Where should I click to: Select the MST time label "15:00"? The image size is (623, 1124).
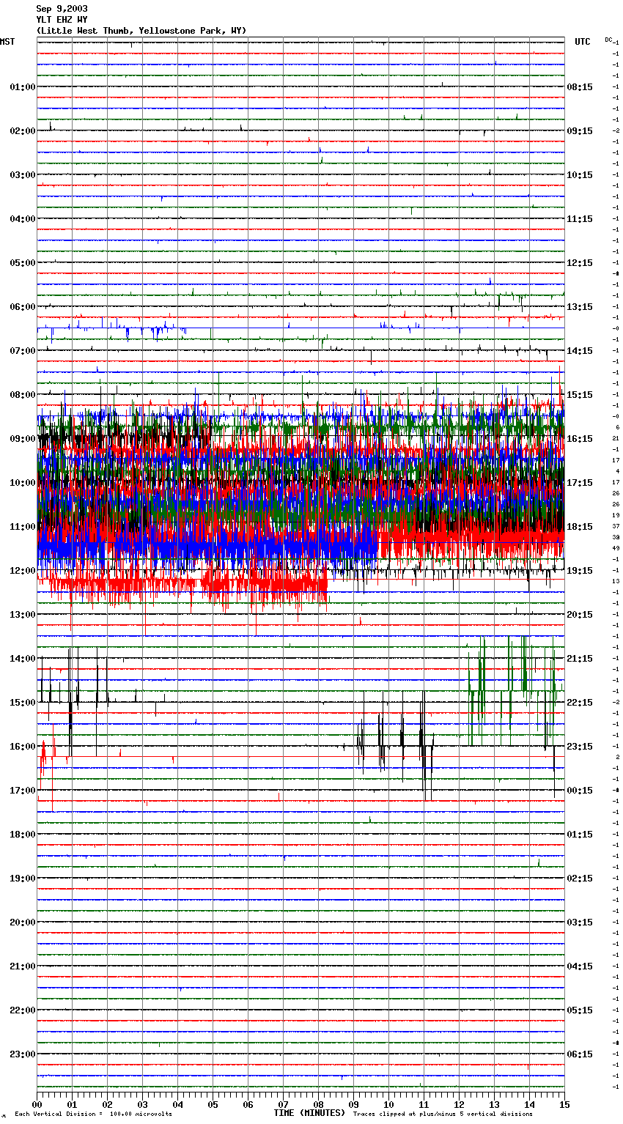pos(23,703)
